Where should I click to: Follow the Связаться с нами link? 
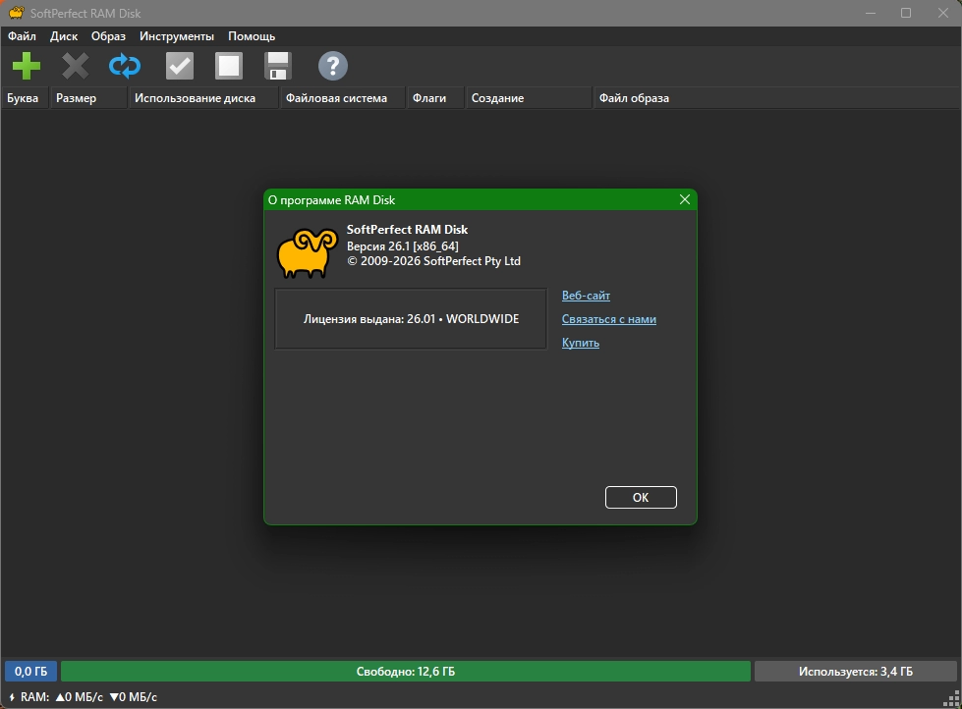coord(608,319)
